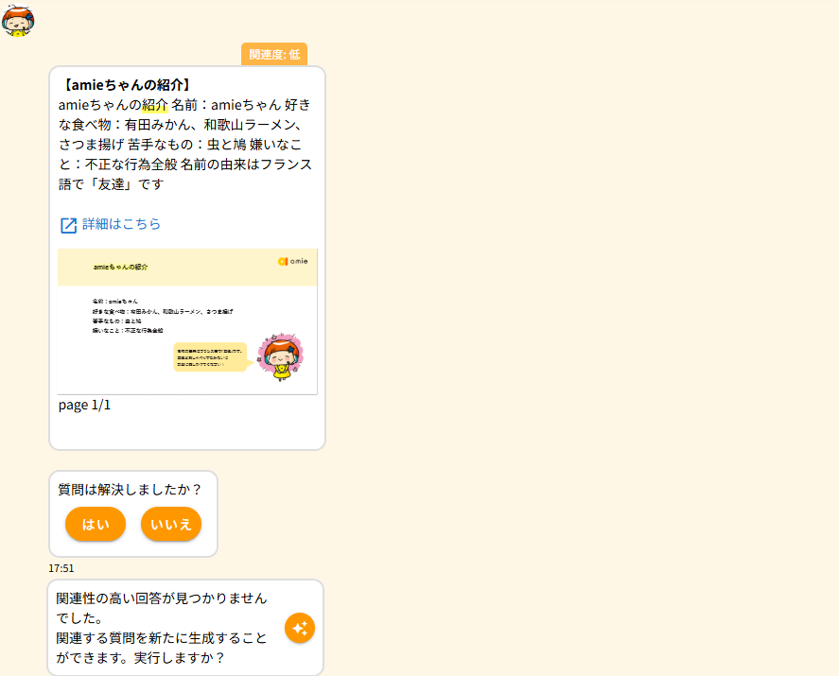Screen dimensions: 839x676
Task: Click the 17:51 message timestamp
Action: (61, 568)
